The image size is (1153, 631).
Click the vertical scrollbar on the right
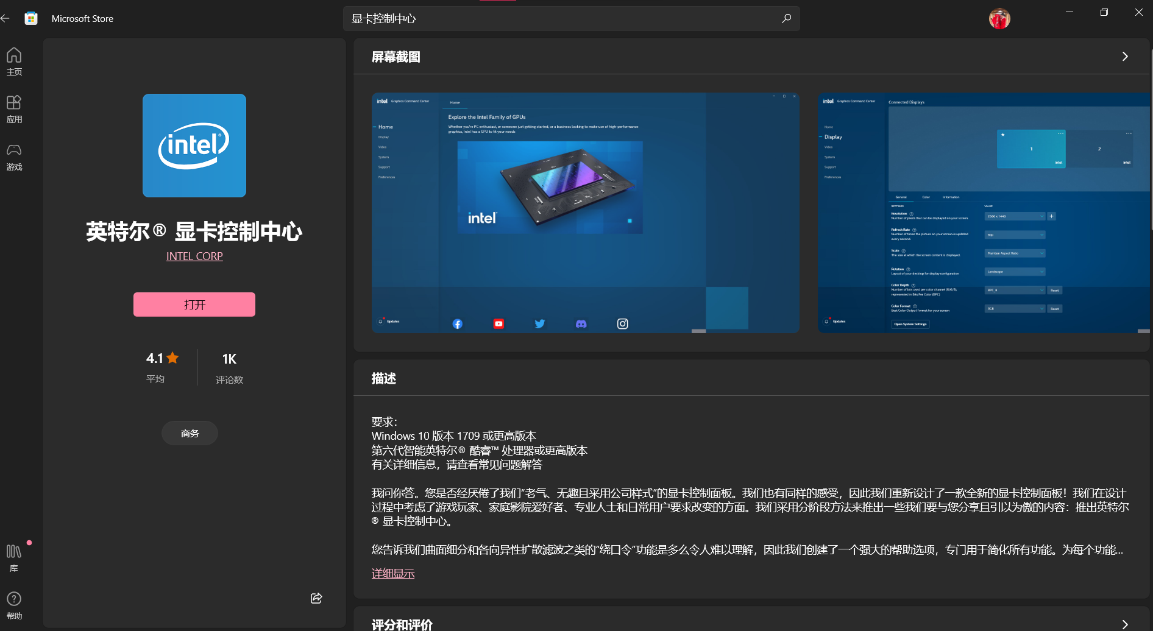pyautogui.click(x=1151, y=140)
